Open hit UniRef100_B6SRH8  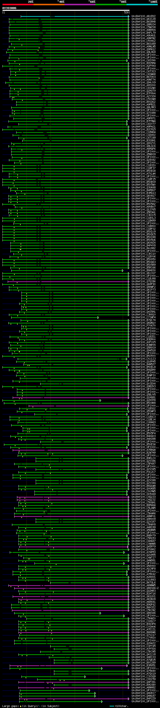[x=143, y=22]
